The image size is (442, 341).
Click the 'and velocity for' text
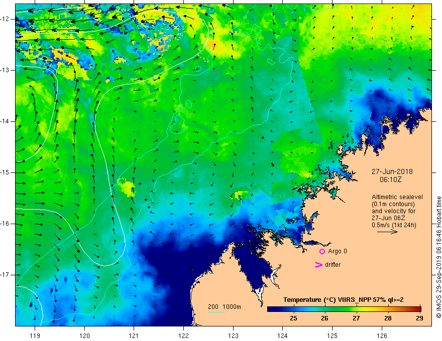[x=393, y=211]
